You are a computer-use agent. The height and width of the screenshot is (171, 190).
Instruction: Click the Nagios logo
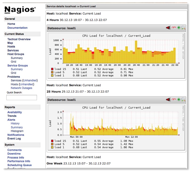click(x=20, y=10)
